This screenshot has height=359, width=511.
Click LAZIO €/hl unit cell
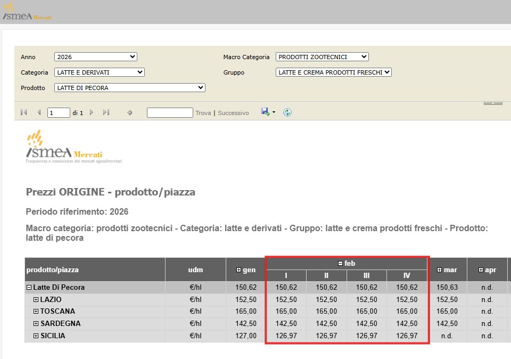coord(195,299)
